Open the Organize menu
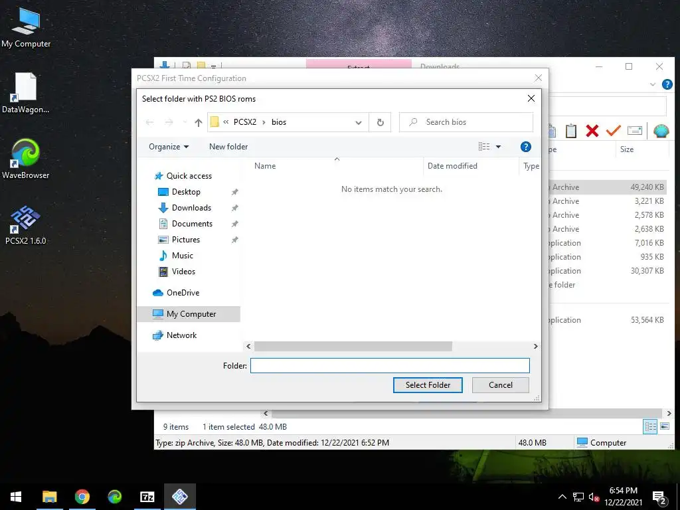The width and height of the screenshot is (680, 510). (169, 147)
